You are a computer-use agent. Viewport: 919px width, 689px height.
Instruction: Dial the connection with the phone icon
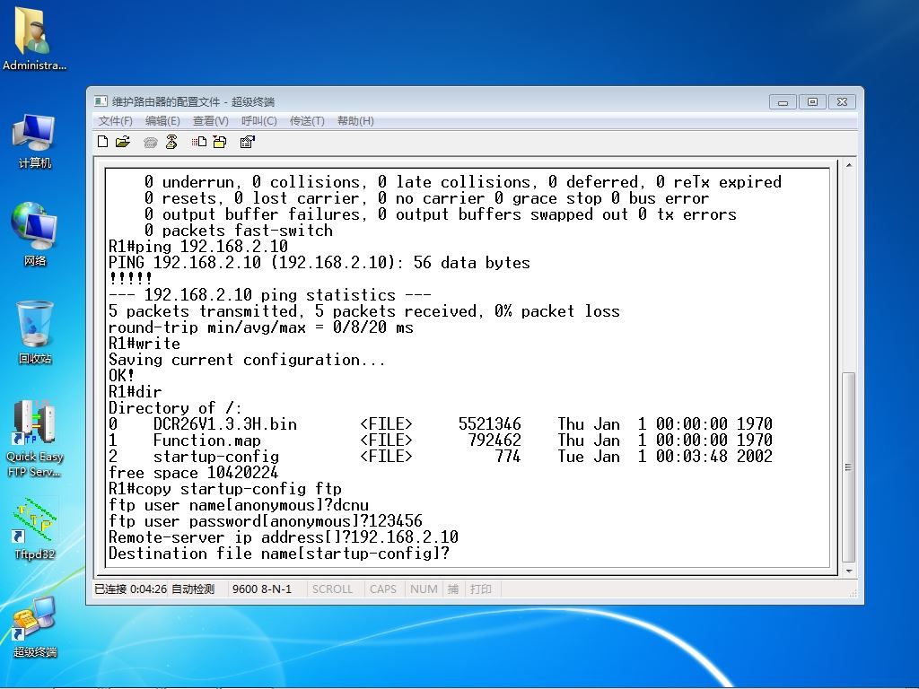[x=151, y=142]
